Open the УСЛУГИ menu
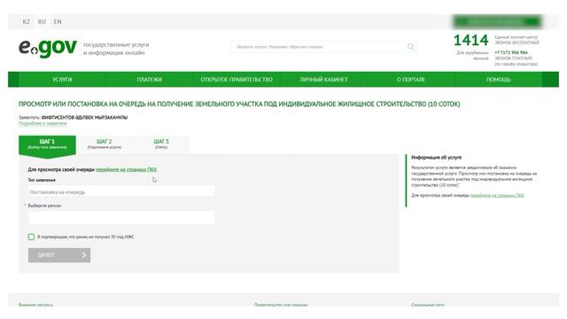The image size is (567, 319). pos(62,80)
